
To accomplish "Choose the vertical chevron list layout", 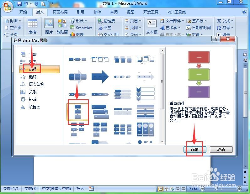I will (x=145, y=94).
